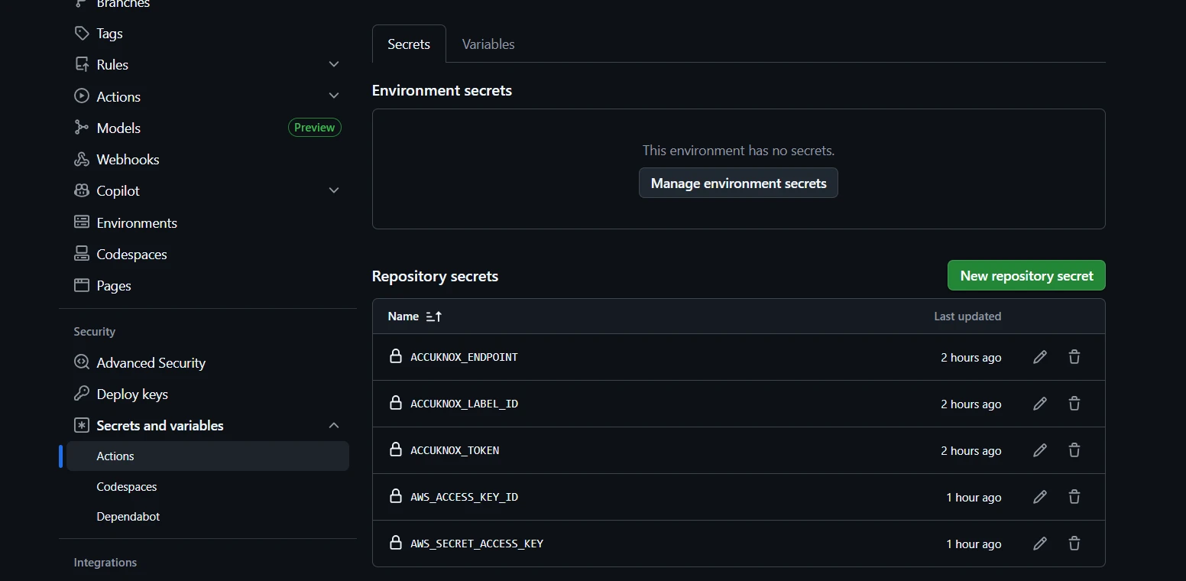Click New repository secret button
This screenshot has height=581, width=1186.
[1026, 275]
